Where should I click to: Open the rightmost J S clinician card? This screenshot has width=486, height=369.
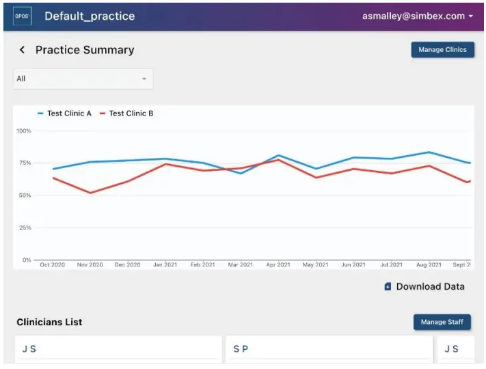coord(455,349)
